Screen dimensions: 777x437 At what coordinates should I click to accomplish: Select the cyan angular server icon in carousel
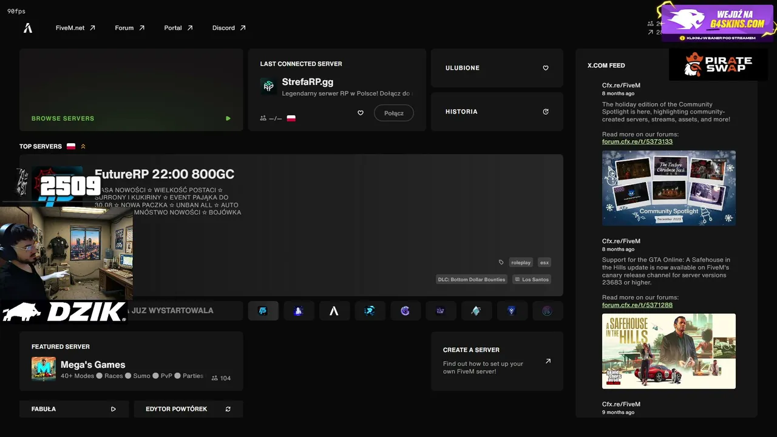[370, 311]
